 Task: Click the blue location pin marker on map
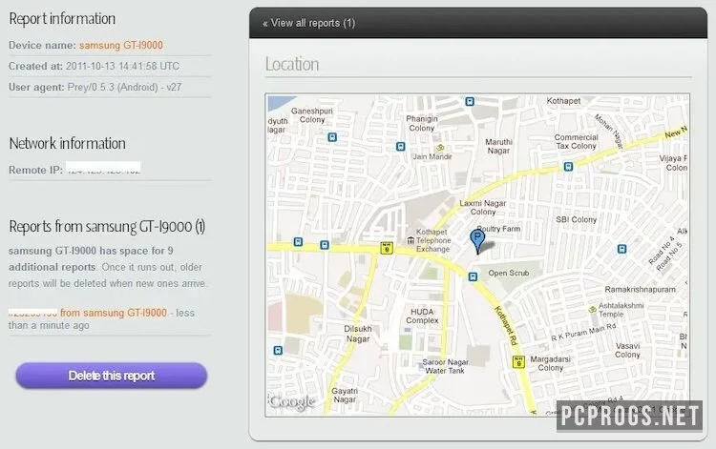(477, 241)
